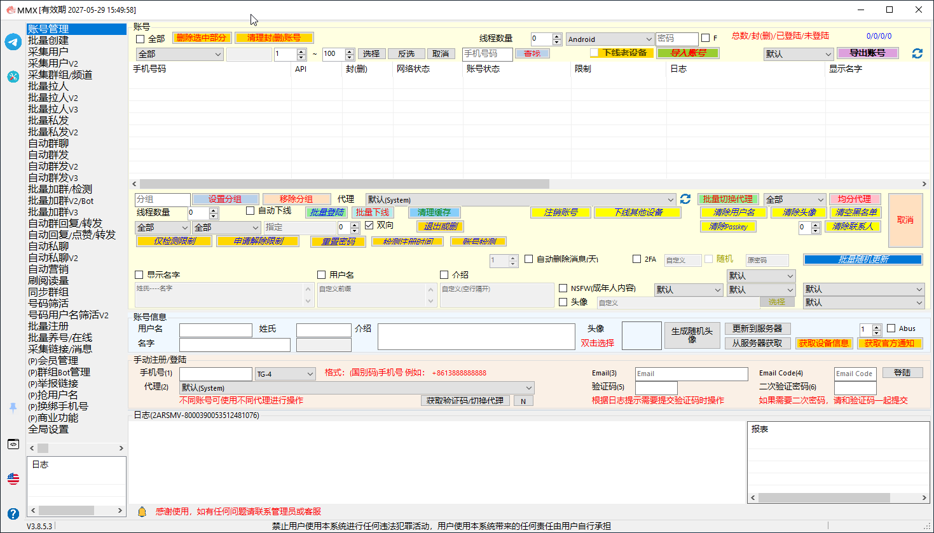Tick the 用户名 checkbox

[x=322, y=274]
